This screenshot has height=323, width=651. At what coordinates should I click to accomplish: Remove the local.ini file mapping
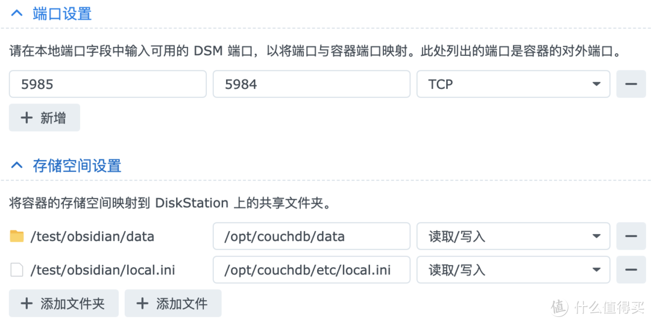631,269
